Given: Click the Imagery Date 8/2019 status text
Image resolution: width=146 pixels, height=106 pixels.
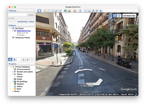Looking at the screenshot, I should 68,94.
